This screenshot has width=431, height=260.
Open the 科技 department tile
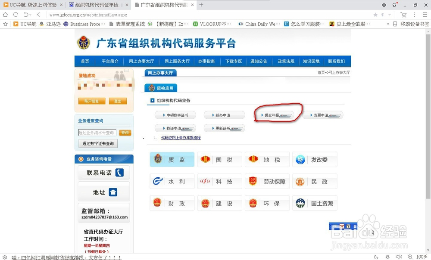pos(220,182)
